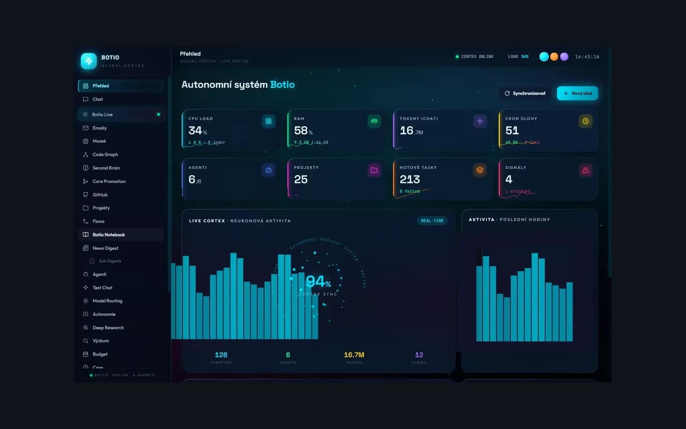Click the Synchronizovat button

point(525,93)
